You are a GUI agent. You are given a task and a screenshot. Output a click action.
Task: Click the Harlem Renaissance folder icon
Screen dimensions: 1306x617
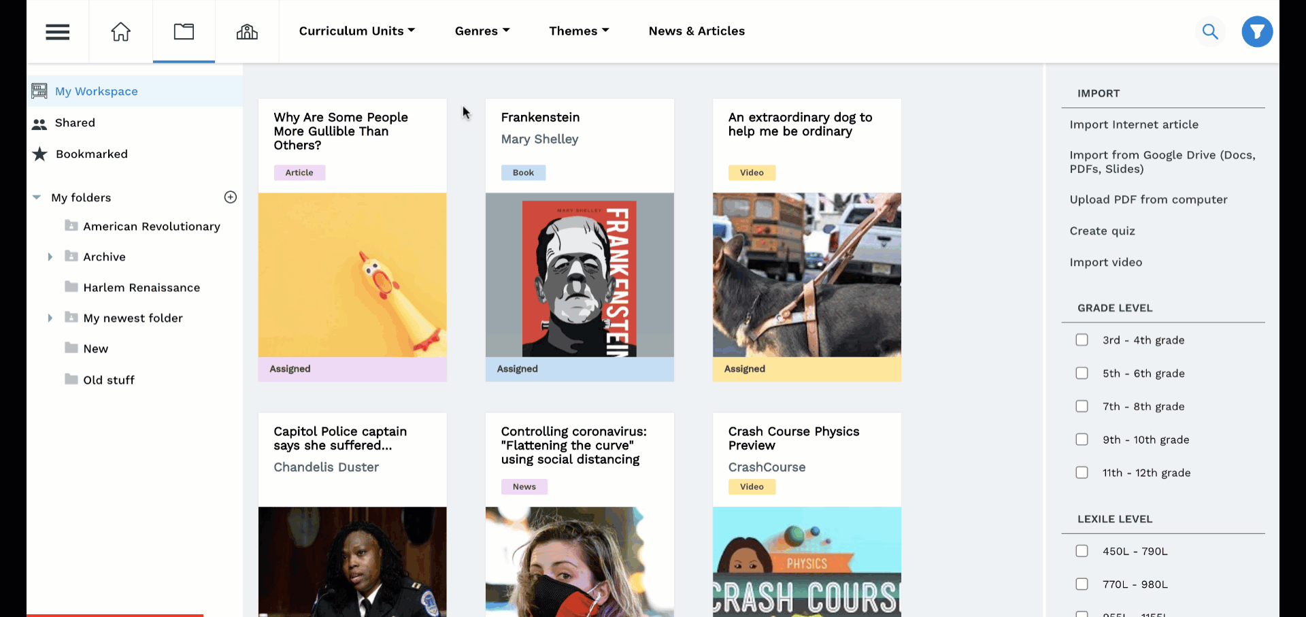[x=71, y=286]
